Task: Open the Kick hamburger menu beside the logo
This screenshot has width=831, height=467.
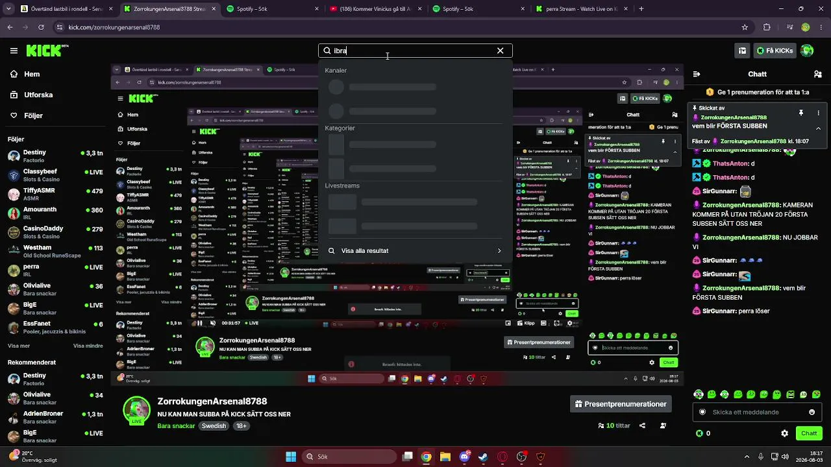Action: pyautogui.click(x=14, y=51)
